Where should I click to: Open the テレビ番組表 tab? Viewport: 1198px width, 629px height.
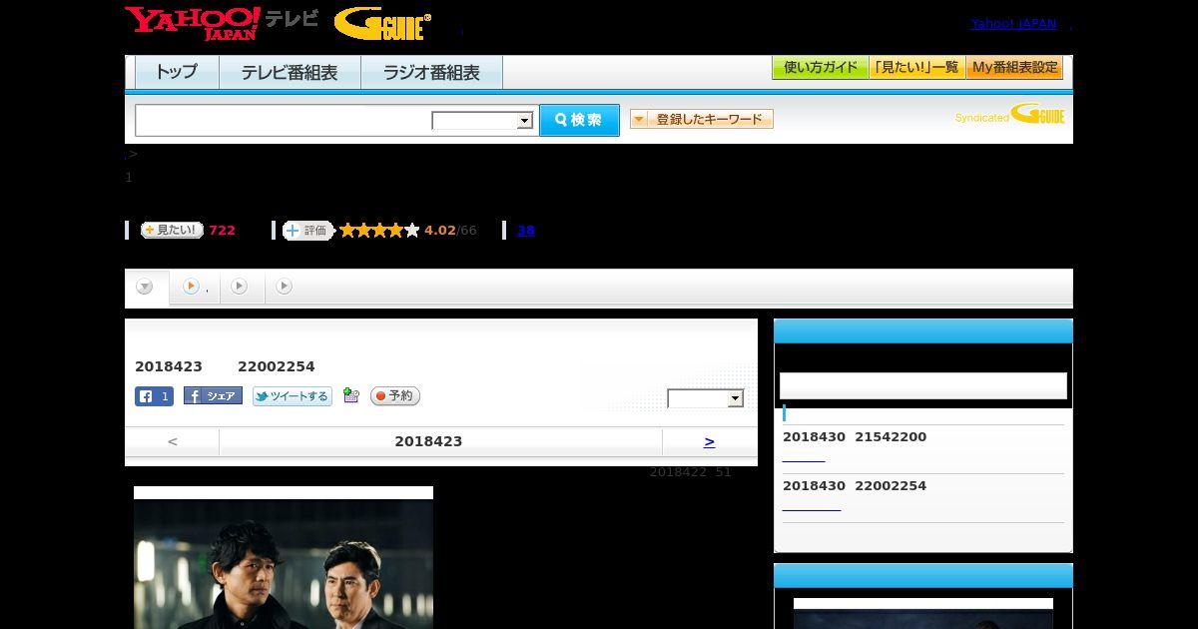(290, 73)
